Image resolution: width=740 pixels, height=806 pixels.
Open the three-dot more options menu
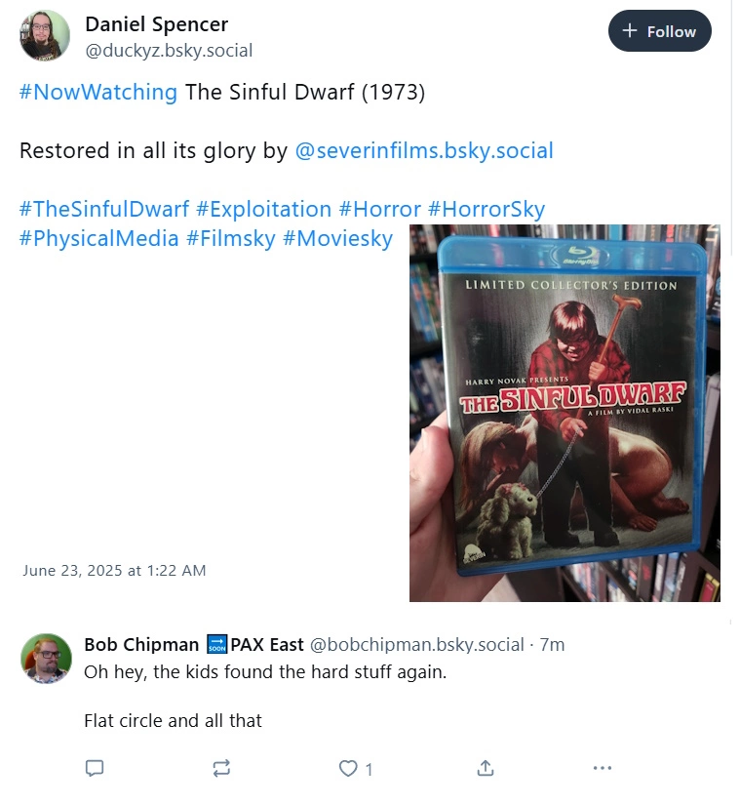pos(602,768)
